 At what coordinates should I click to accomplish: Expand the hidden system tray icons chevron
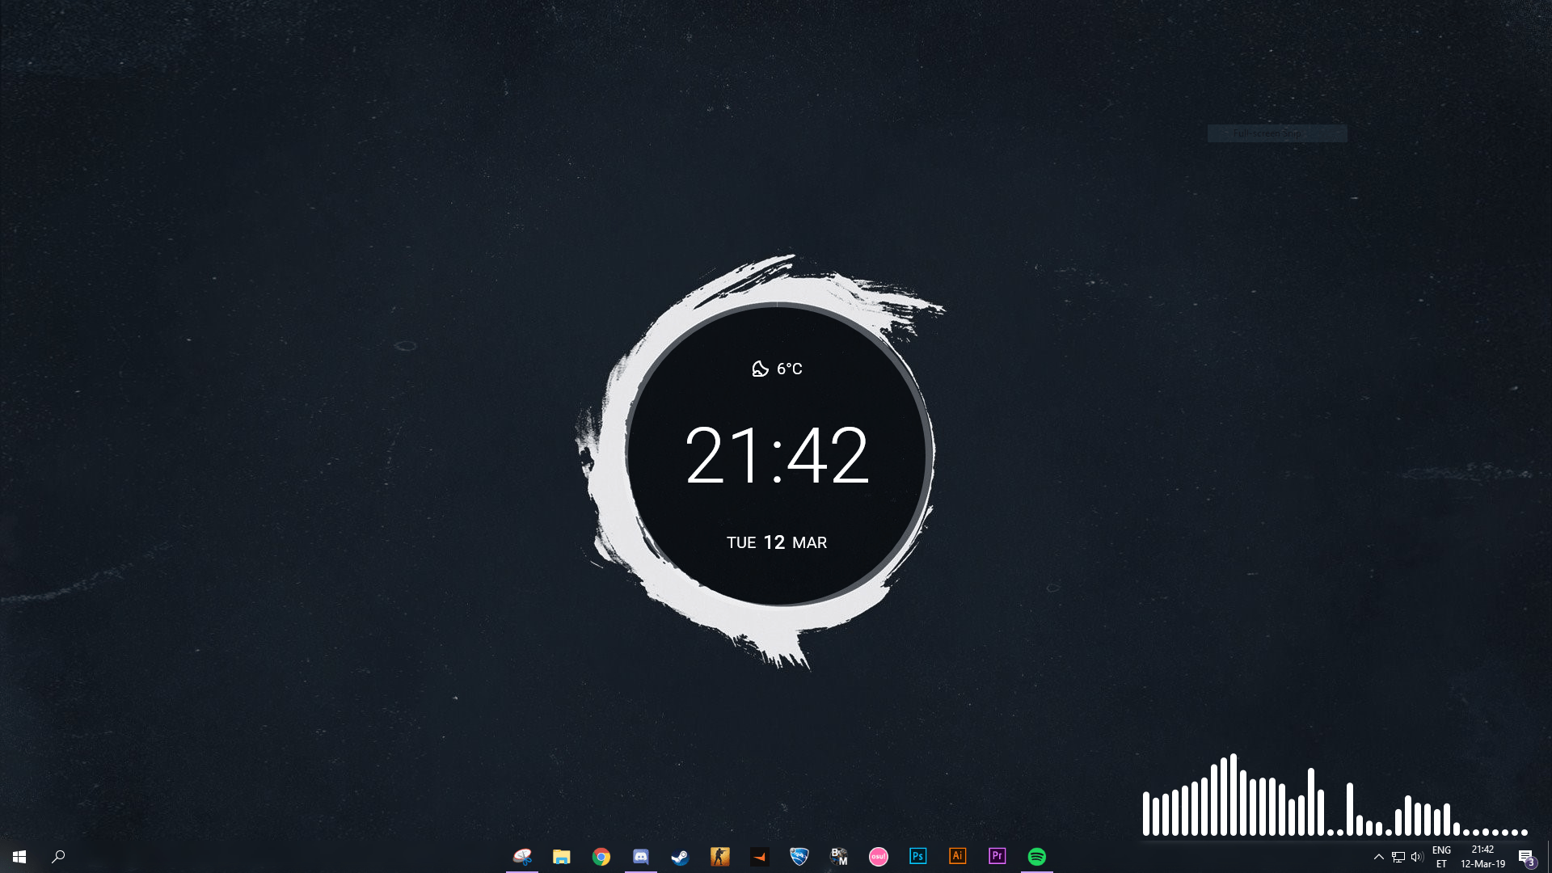(x=1379, y=857)
